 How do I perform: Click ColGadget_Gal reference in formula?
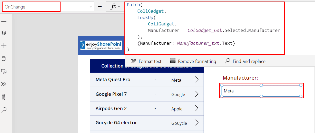click(x=205, y=30)
